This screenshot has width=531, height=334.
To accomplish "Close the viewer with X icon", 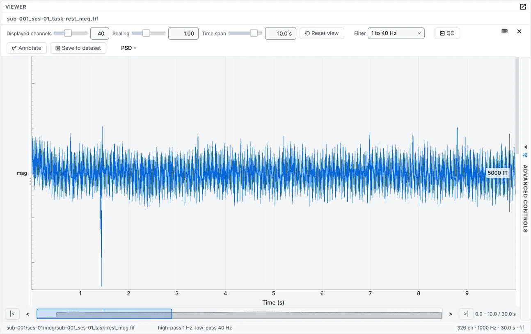I will (x=519, y=31).
